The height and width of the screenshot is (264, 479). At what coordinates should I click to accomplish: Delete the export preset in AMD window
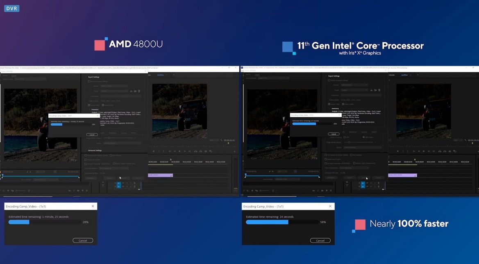click(x=139, y=91)
